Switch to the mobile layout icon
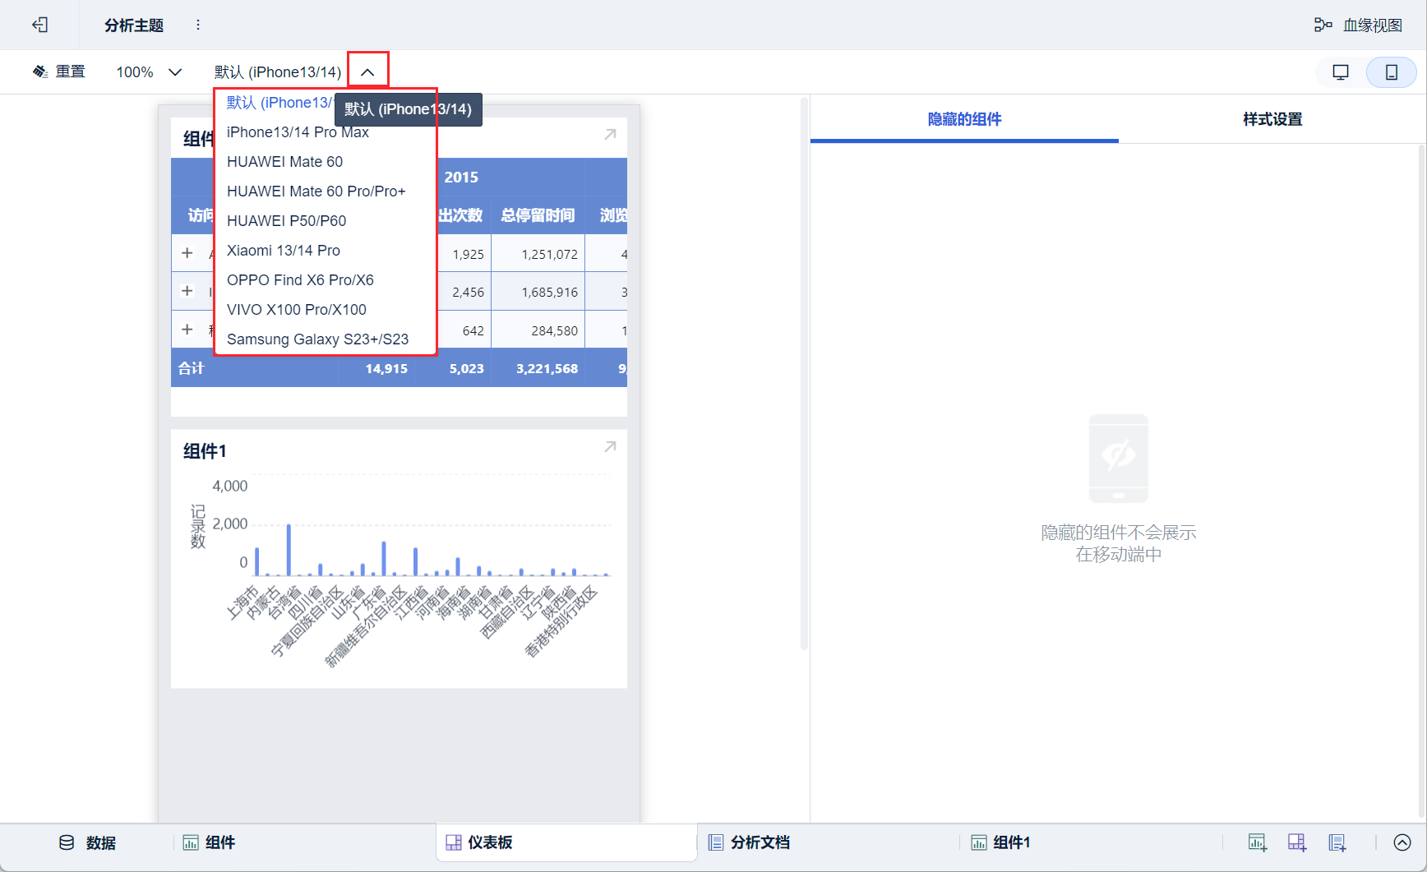Screen dimensions: 1427x872 click(1391, 72)
